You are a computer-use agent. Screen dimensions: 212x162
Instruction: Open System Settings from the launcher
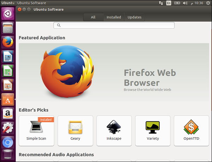tap(8, 128)
